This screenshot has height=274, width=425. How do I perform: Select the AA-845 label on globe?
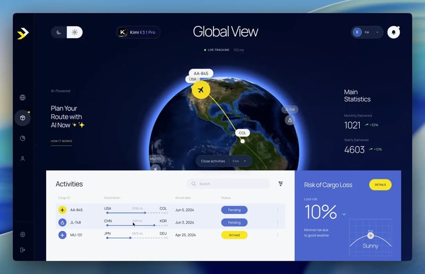(x=201, y=73)
